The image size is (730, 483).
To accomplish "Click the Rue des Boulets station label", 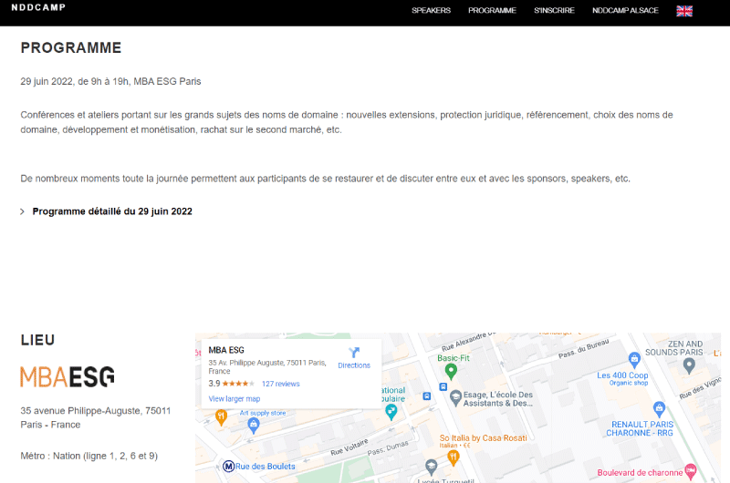I will (265, 467).
